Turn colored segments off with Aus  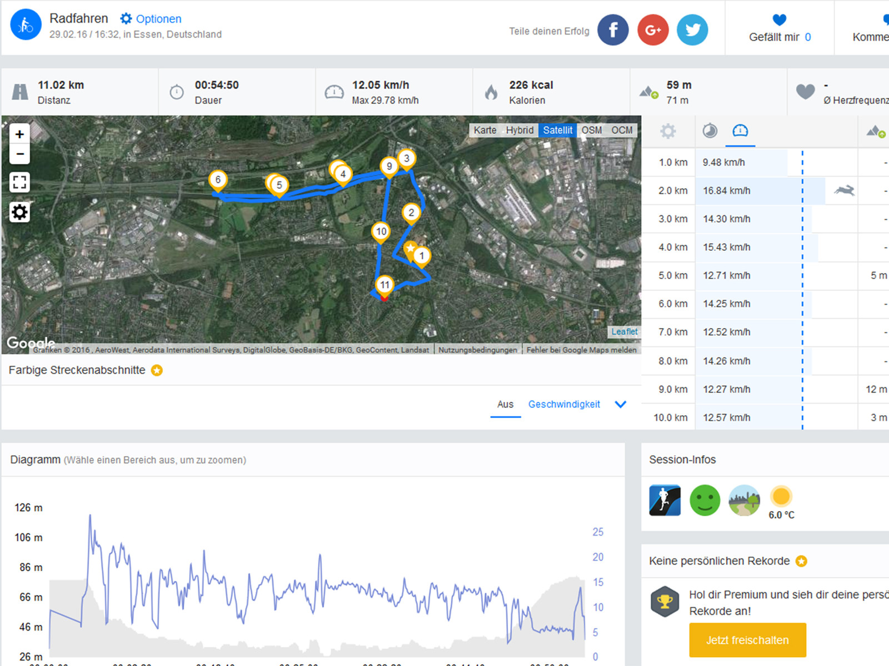(505, 404)
